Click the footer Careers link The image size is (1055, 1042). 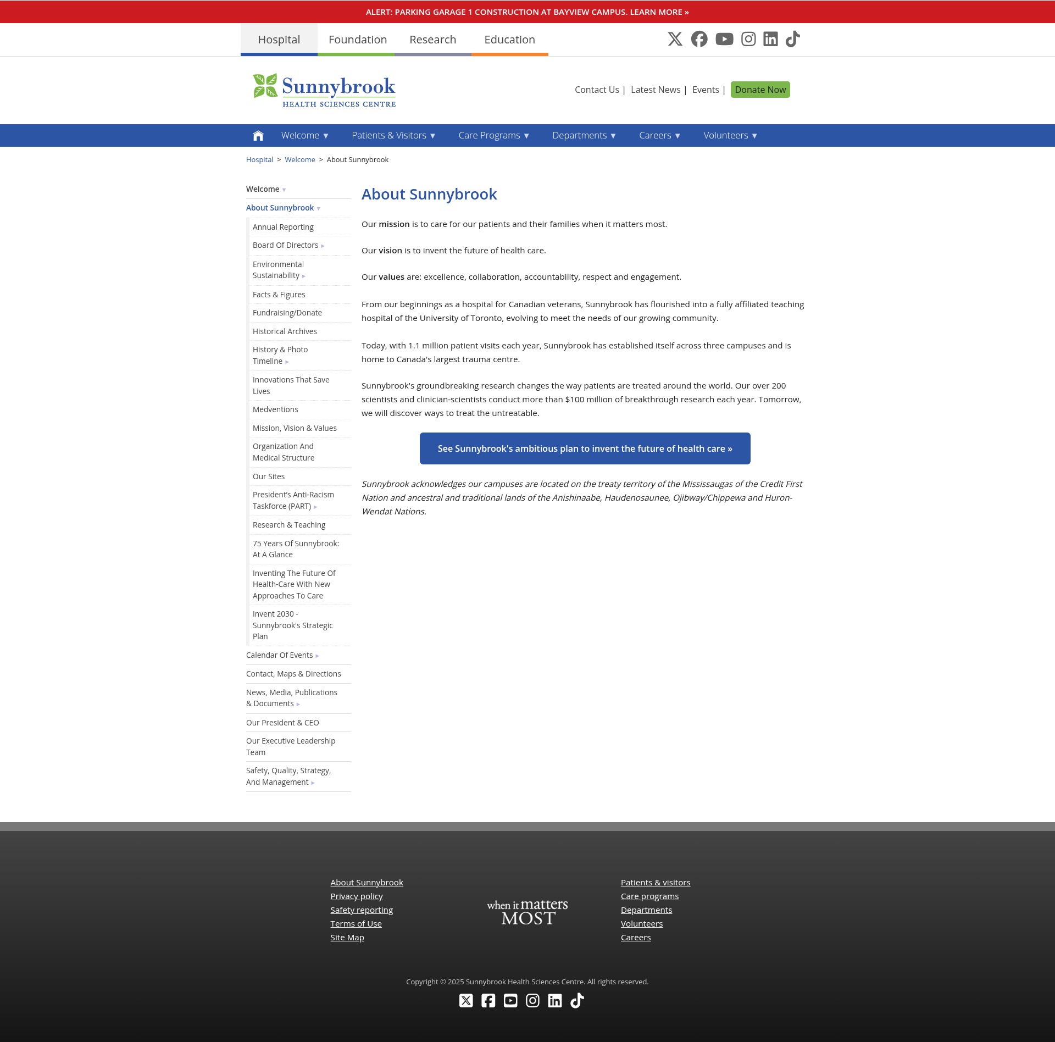[636, 938]
